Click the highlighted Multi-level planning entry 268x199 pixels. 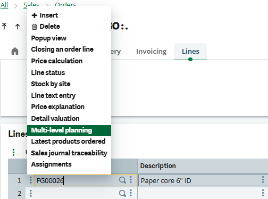coord(69,130)
